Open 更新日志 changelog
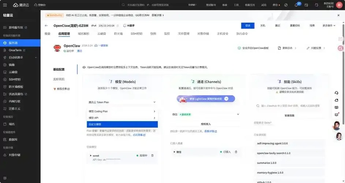Screen dimensions: 345x183 287,48
